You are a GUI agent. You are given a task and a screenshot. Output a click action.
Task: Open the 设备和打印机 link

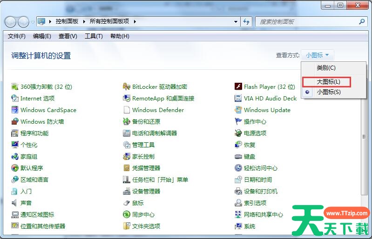pos(261,192)
